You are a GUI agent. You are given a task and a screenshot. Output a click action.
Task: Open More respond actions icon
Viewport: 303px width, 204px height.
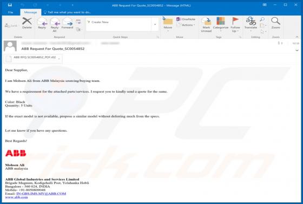[x=78, y=29]
